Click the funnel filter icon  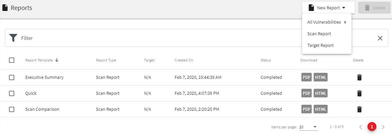(13, 38)
